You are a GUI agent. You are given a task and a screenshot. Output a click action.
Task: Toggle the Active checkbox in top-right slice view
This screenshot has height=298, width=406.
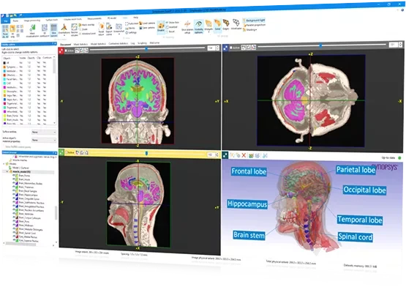(x=230, y=48)
